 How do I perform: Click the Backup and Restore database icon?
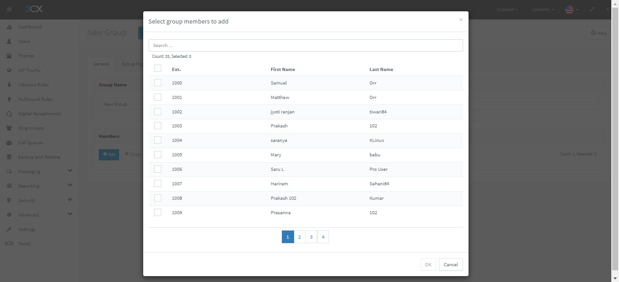[9, 157]
